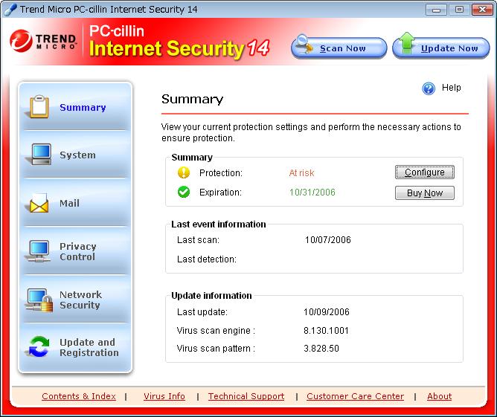Open the Help link text
Image resolution: width=497 pixels, height=417 pixels.
[452, 88]
